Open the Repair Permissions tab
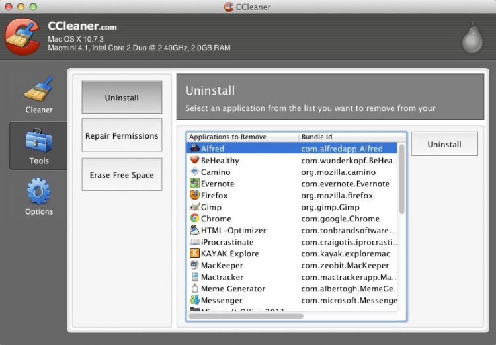Image resolution: width=496 pixels, height=345 pixels. [122, 136]
